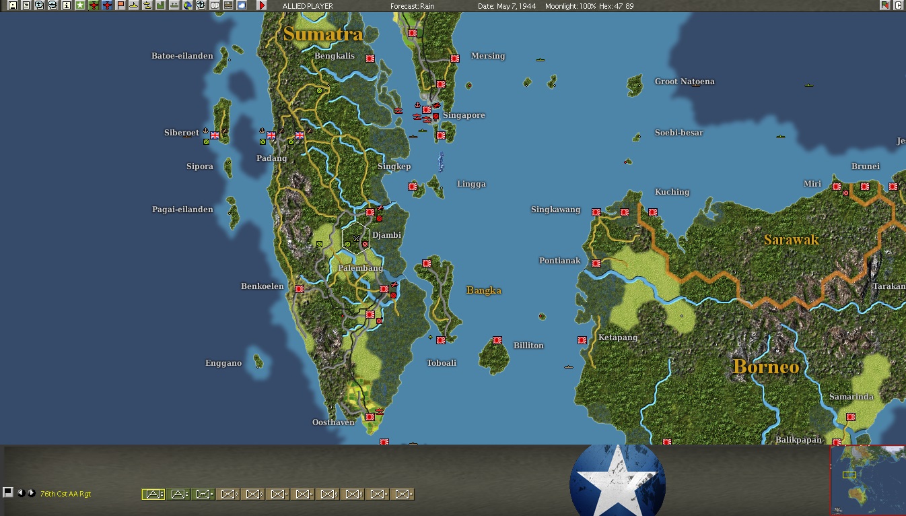The image size is (906, 516).
Task: Click the Padang city label
Action: click(x=272, y=158)
